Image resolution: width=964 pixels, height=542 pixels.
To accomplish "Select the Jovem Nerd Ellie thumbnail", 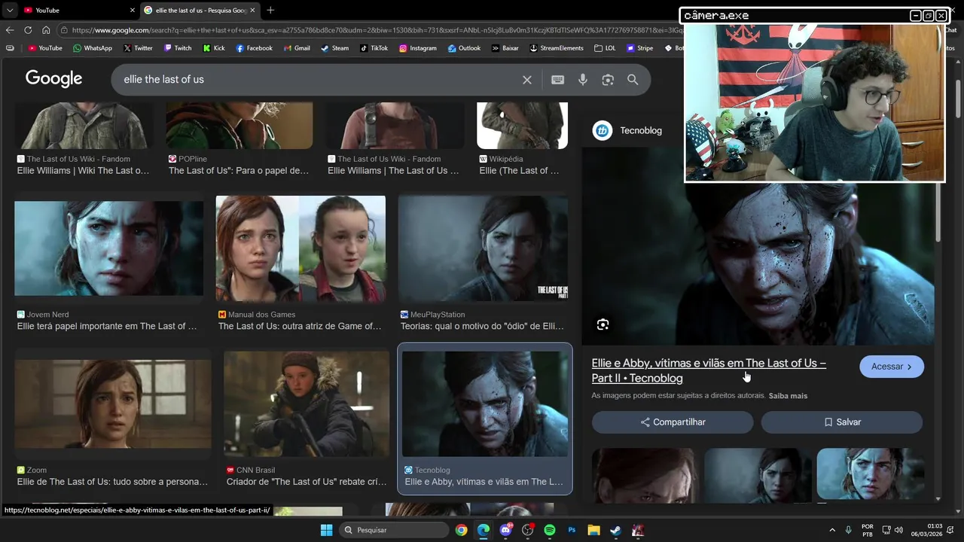I will [x=108, y=248].
